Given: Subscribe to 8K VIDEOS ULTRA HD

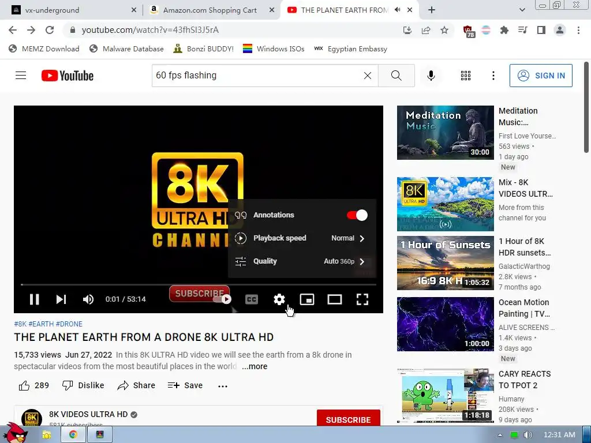Looking at the screenshot, I should 348,419.
